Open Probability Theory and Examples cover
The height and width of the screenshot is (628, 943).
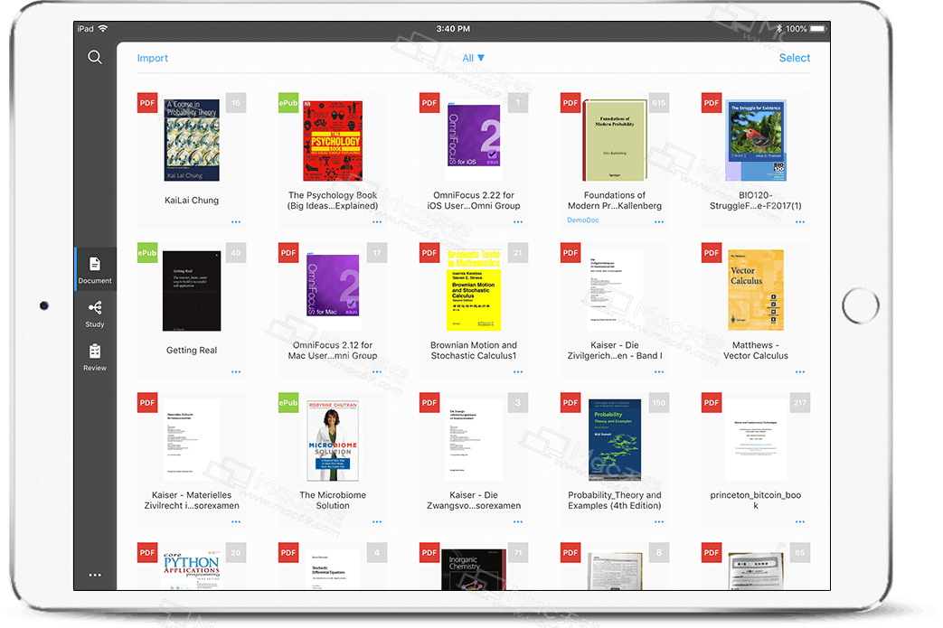615,440
